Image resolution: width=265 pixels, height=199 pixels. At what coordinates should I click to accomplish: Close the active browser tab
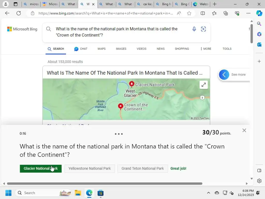pyautogui.click(x=93, y=4)
